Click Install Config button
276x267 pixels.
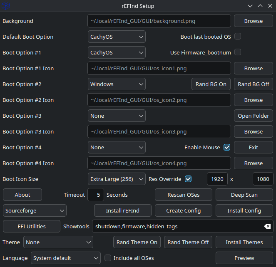[x=244, y=210]
